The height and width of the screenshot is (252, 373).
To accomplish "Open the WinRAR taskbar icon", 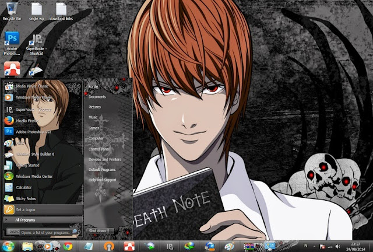I will (249, 247).
